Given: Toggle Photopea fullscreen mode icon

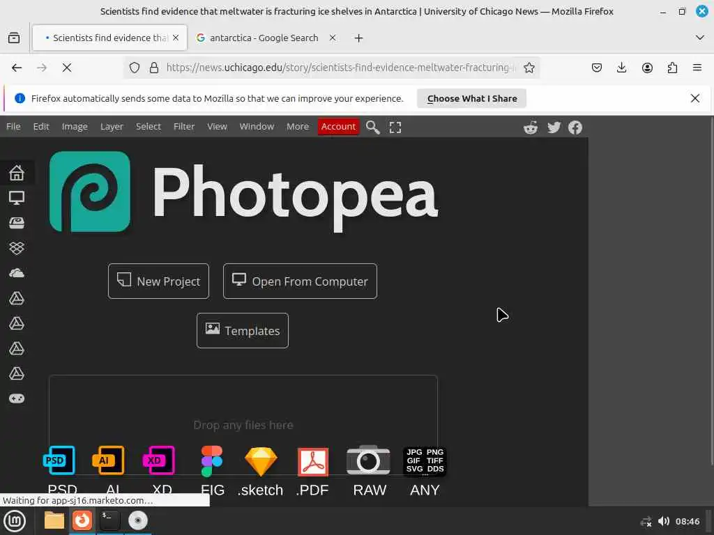Looking at the screenshot, I should click(x=395, y=127).
